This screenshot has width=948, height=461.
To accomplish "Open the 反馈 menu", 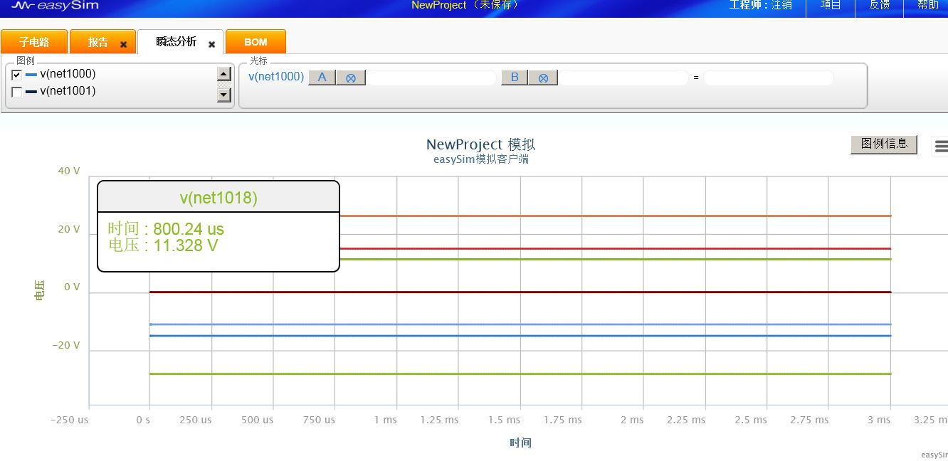I will (879, 5).
